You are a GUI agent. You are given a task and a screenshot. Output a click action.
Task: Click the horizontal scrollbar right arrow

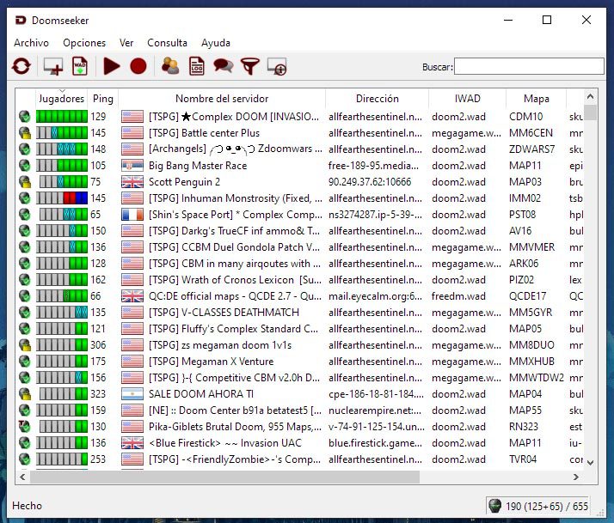coord(576,477)
